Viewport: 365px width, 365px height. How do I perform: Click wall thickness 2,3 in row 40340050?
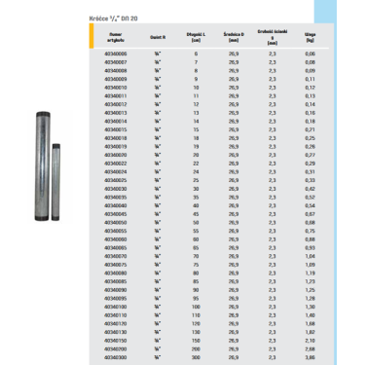pyautogui.click(x=273, y=223)
